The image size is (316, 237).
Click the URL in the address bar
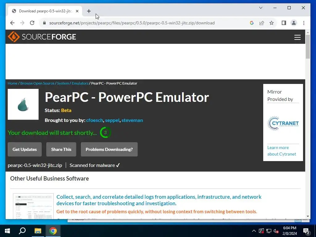(x=132, y=23)
